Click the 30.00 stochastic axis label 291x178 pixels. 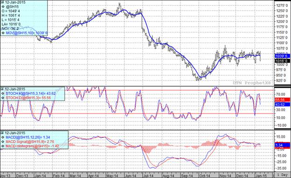coord(280,110)
